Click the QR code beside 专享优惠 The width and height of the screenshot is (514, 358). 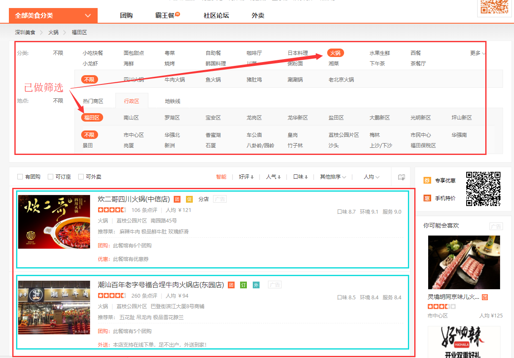click(x=483, y=189)
